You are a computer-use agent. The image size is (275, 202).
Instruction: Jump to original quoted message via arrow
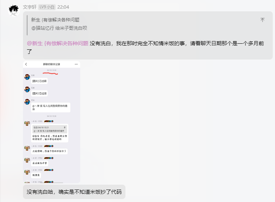click(262, 20)
